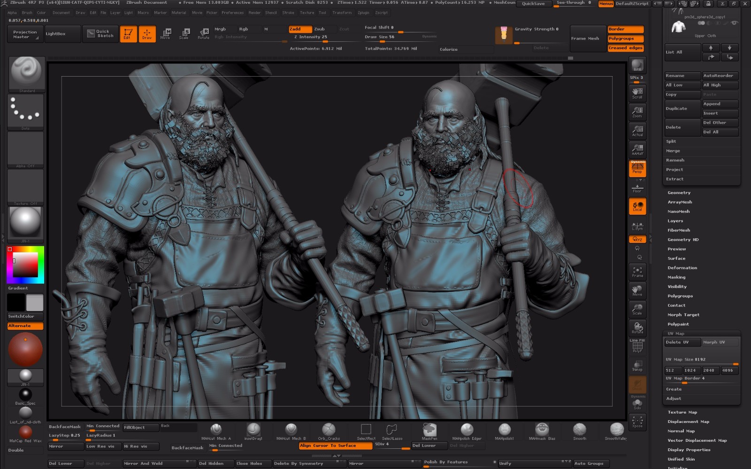Open the Zplugin menu
751x469 pixels.
click(x=363, y=13)
